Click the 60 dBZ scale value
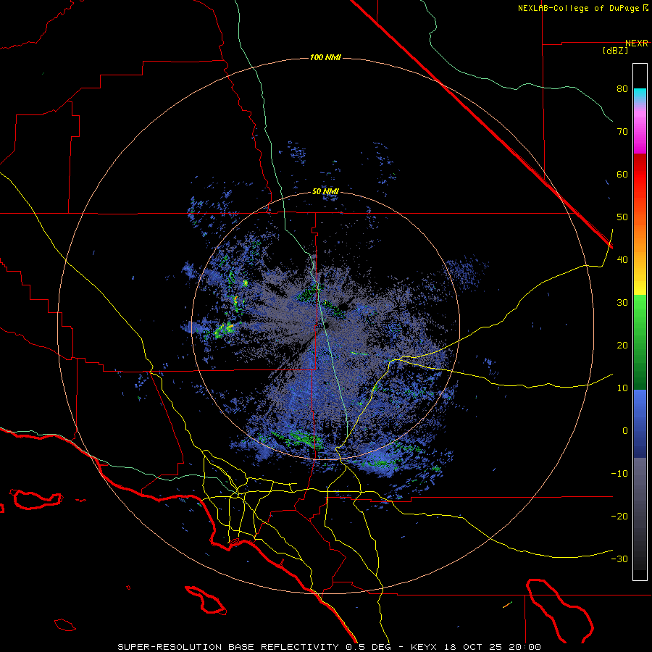Screen dimensions: 652x652 pos(622,174)
